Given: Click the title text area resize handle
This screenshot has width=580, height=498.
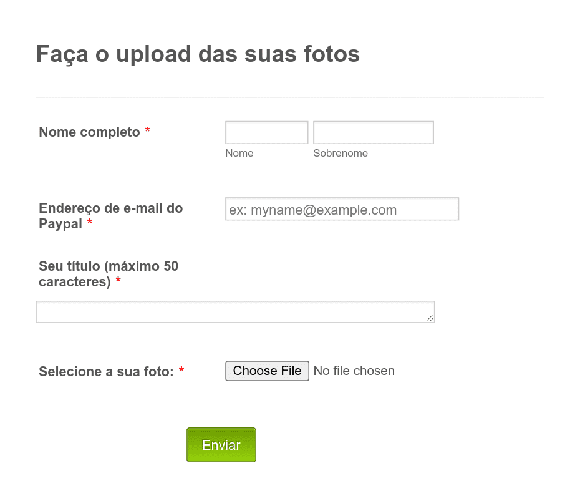Looking at the screenshot, I should pos(430,318).
